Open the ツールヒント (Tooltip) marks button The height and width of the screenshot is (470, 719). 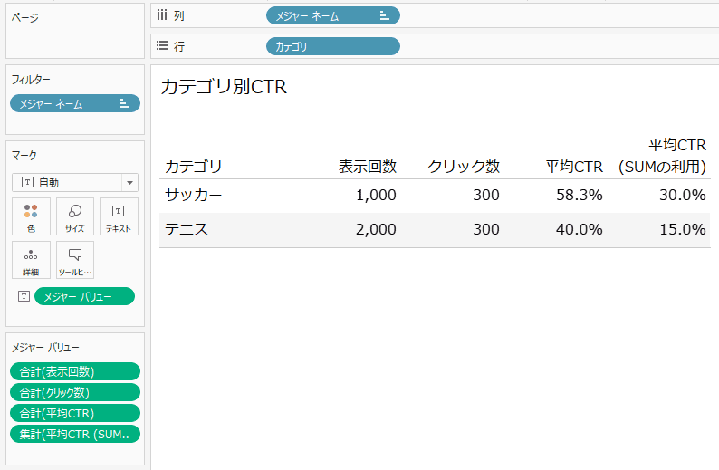pyautogui.click(x=75, y=260)
